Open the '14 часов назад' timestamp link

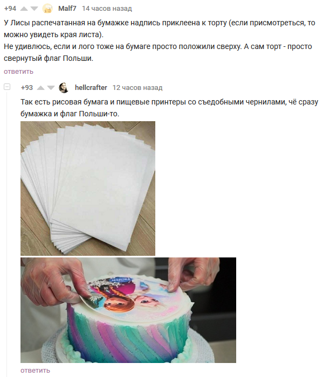107,9
